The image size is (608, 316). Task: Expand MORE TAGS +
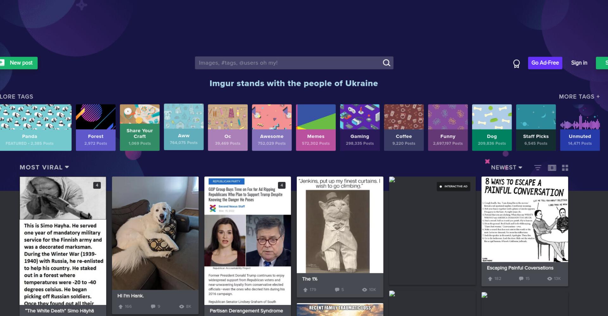579,97
